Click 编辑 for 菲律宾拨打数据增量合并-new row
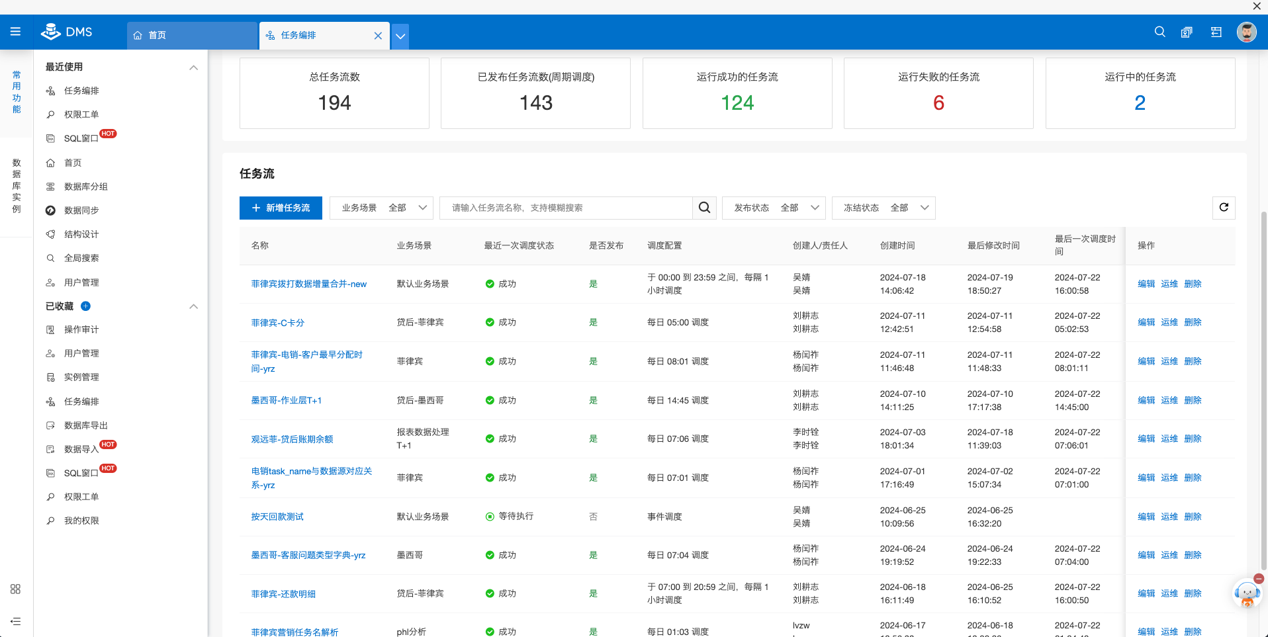1268x637 pixels. (x=1146, y=284)
